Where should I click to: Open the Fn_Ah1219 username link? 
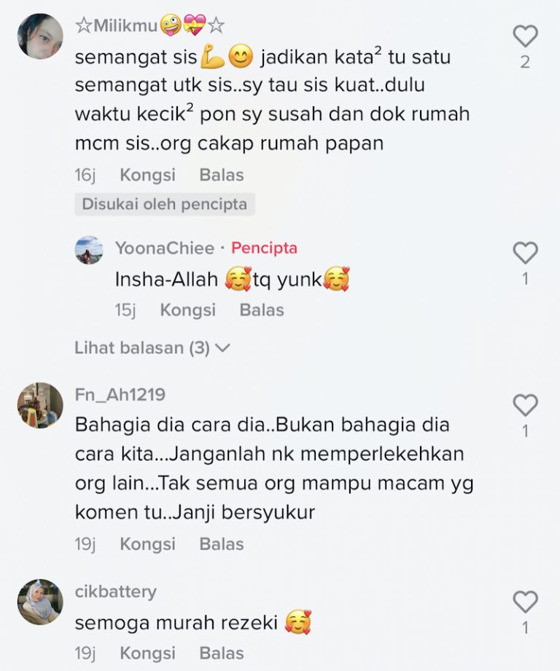pyautogui.click(x=120, y=395)
